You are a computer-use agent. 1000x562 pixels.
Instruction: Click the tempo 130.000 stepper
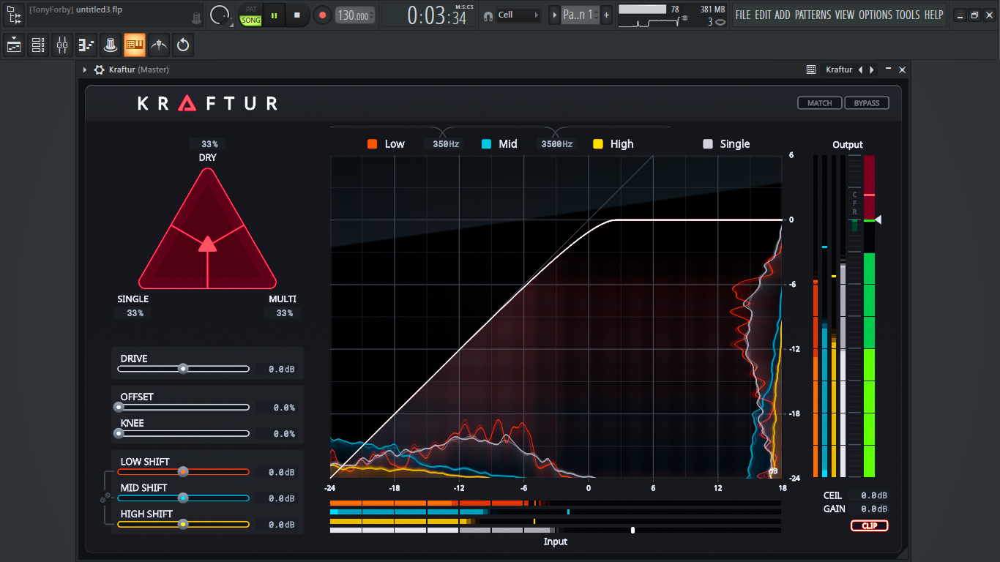coord(355,15)
